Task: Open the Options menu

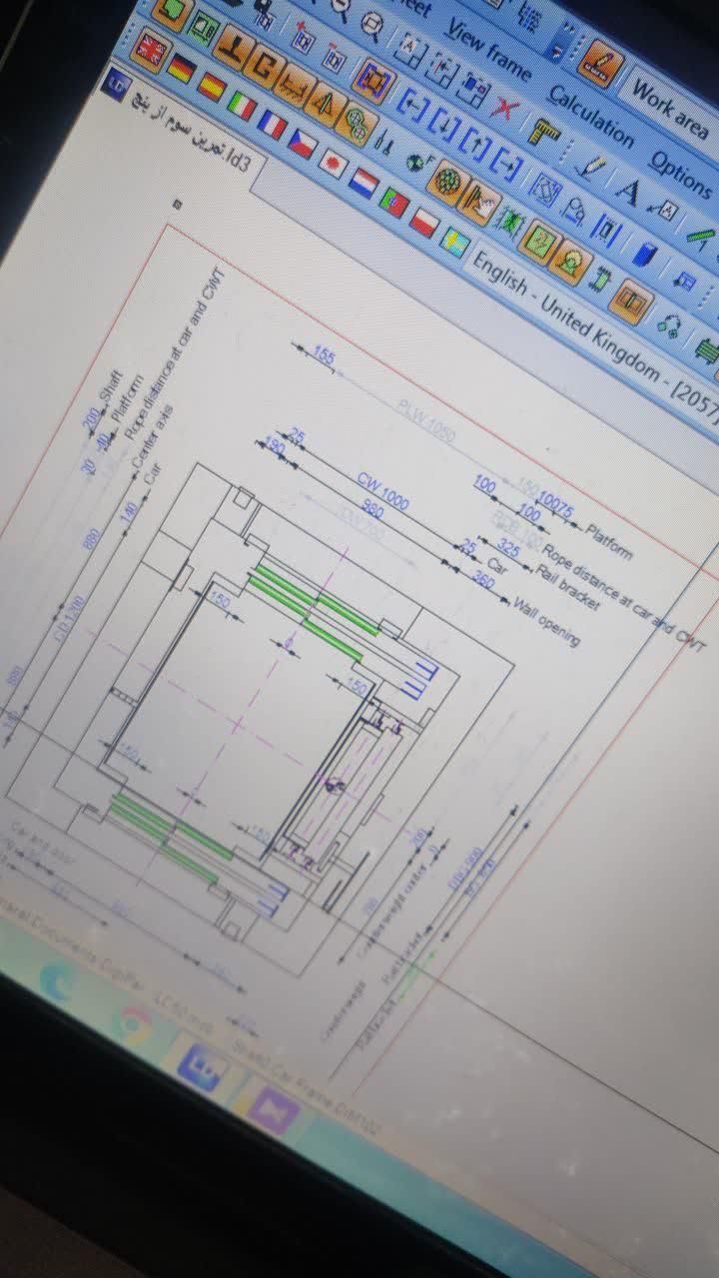Action: pos(679,173)
